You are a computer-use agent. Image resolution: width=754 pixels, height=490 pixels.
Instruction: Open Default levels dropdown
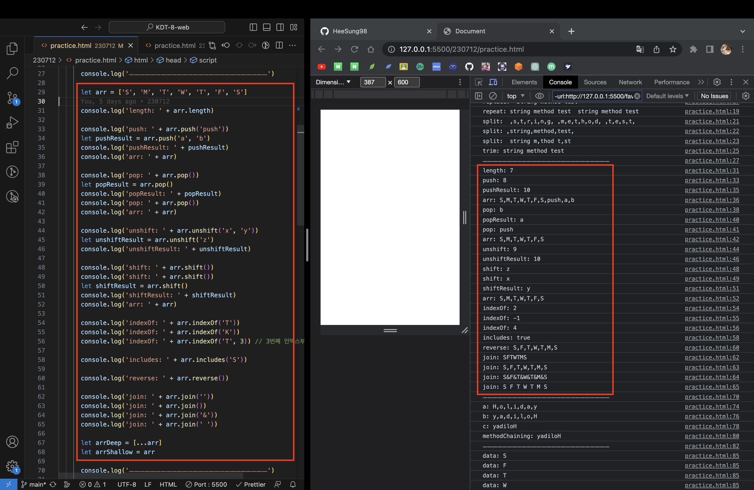click(667, 96)
